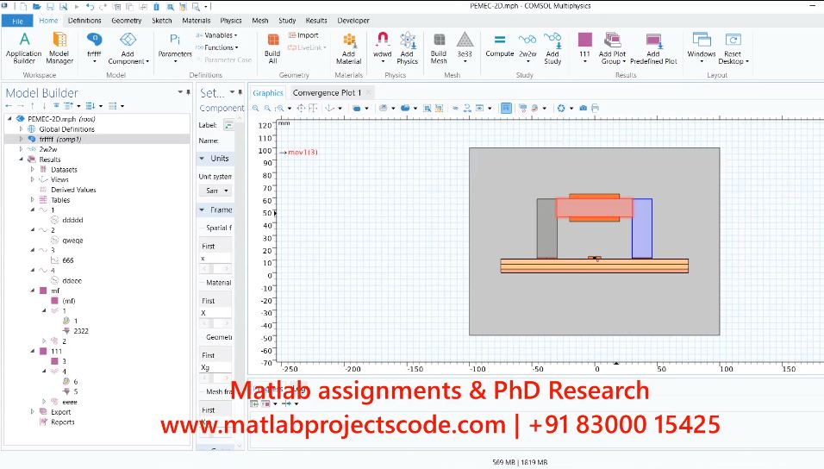Click the Compute study button
This screenshot has height=469, width=824.
point(500,47)
